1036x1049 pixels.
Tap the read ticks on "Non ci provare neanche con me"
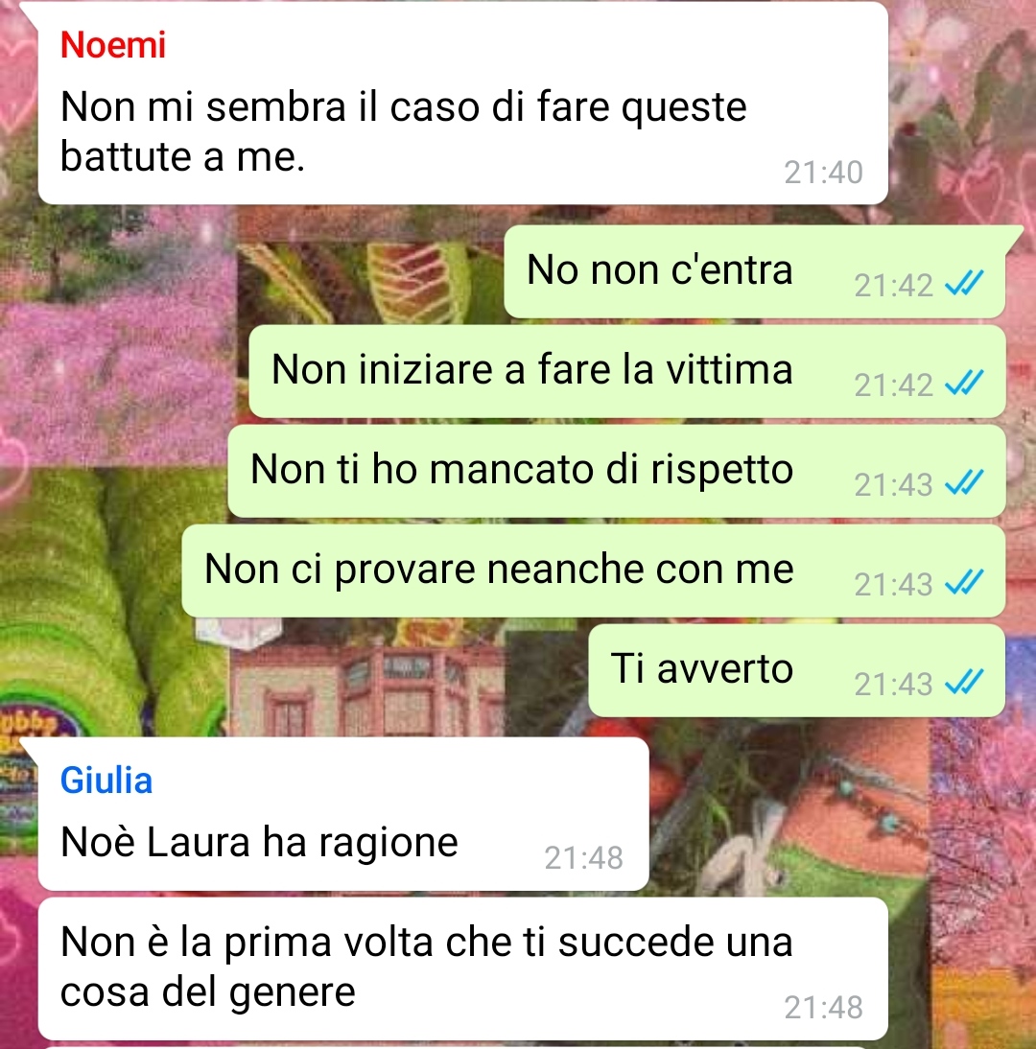pyautogui.click(x=964, y=582)
